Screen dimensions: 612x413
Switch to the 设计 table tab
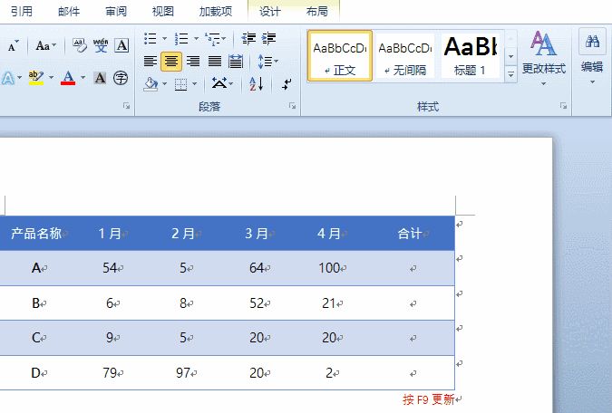(269, 11)
